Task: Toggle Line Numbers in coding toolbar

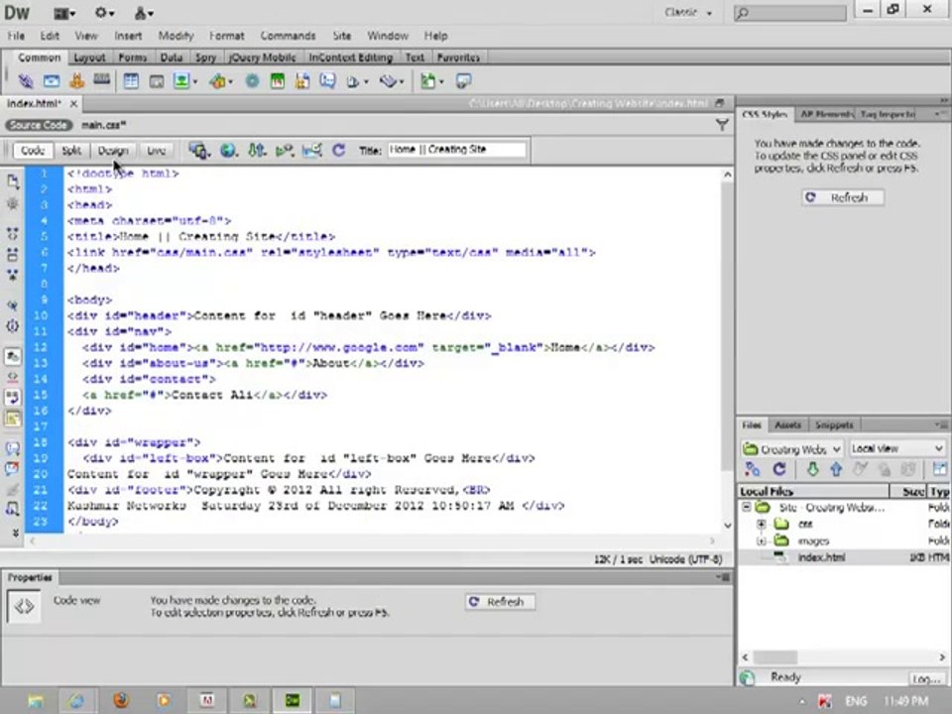Action: 13,356
